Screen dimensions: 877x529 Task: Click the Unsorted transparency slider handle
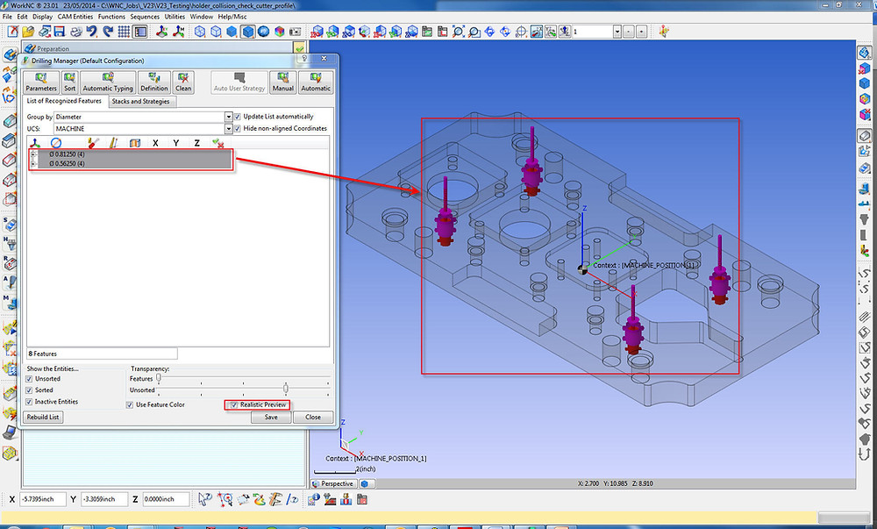[x=286, y=388]
